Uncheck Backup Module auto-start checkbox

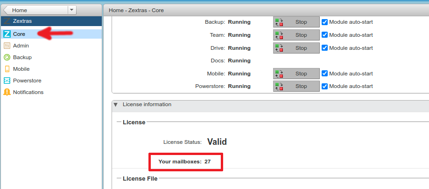pyautogui.click(x=325, y=22)
